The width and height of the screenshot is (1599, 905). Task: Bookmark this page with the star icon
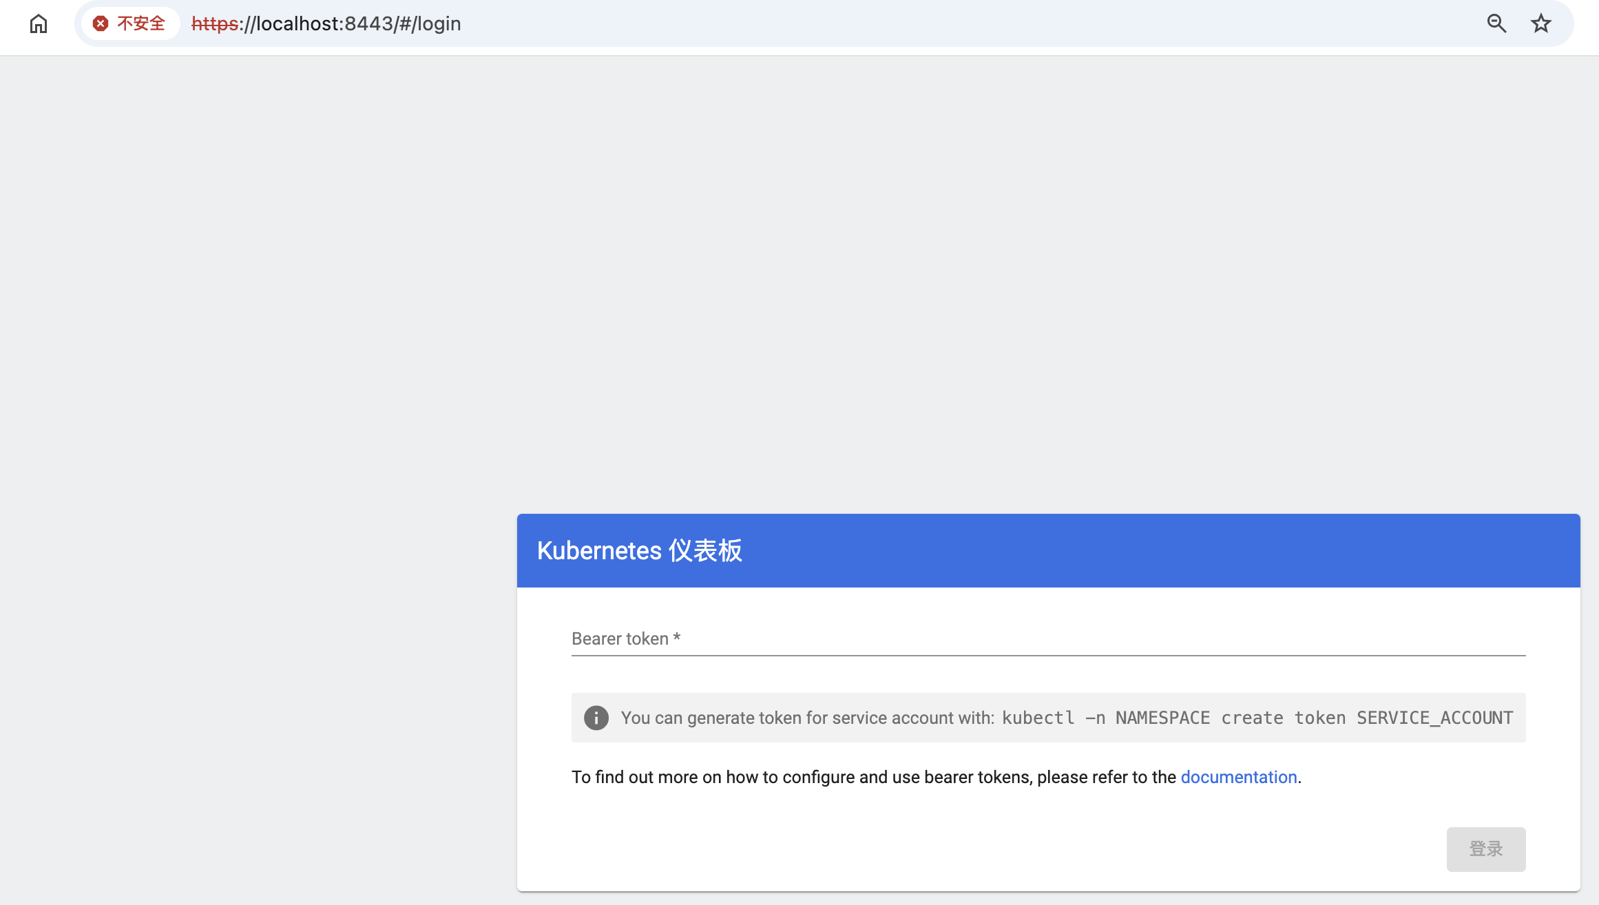pyautogui.click(x=1540, y=23)
